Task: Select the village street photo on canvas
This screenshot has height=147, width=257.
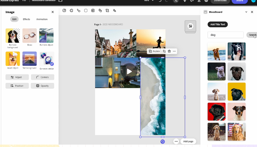Action: tap(116, 43)
